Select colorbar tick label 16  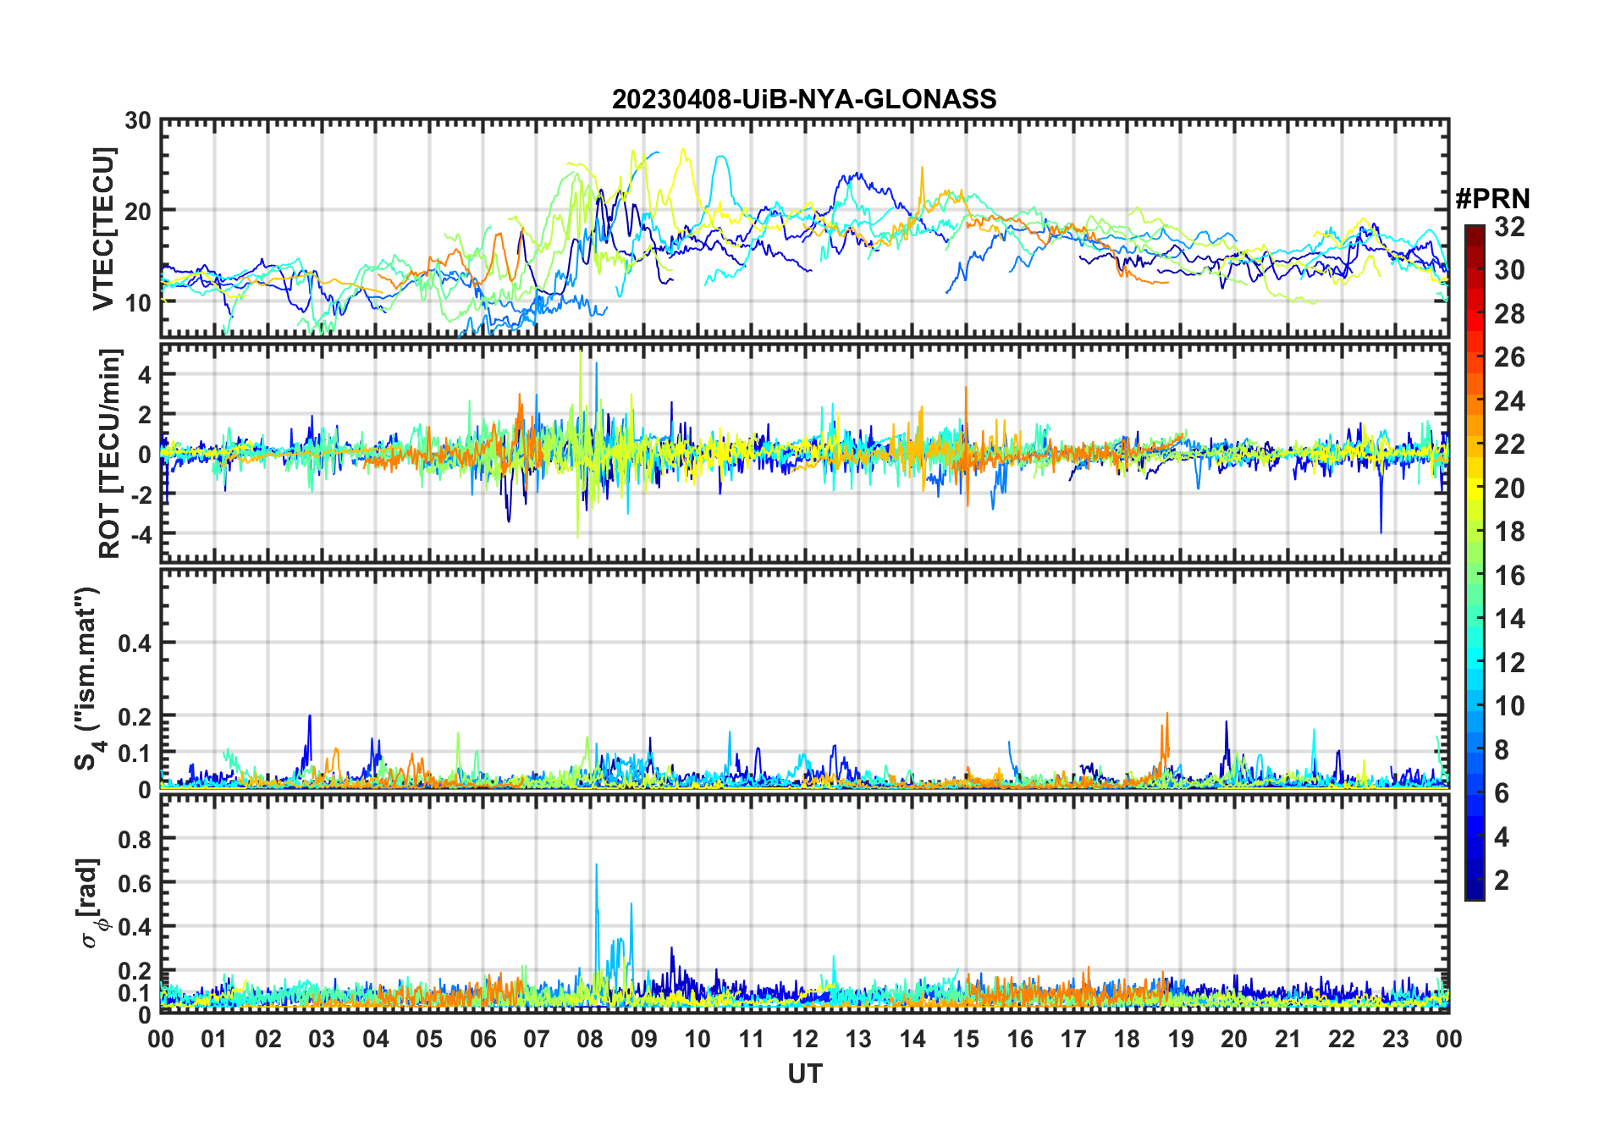[1509, 576]
